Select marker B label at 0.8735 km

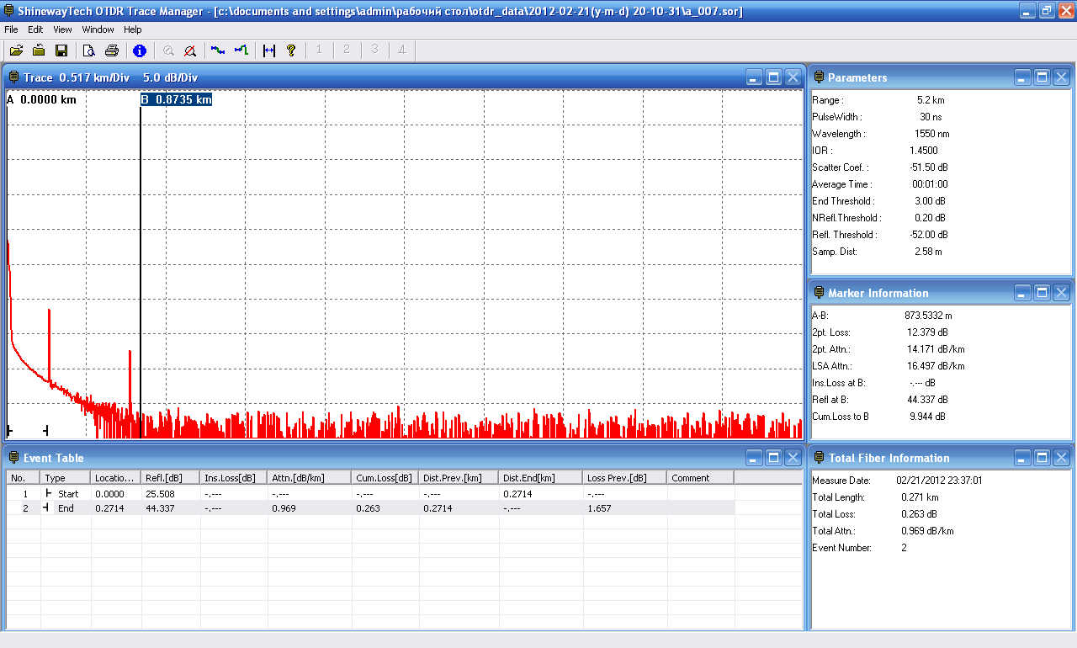click(176, 99)
